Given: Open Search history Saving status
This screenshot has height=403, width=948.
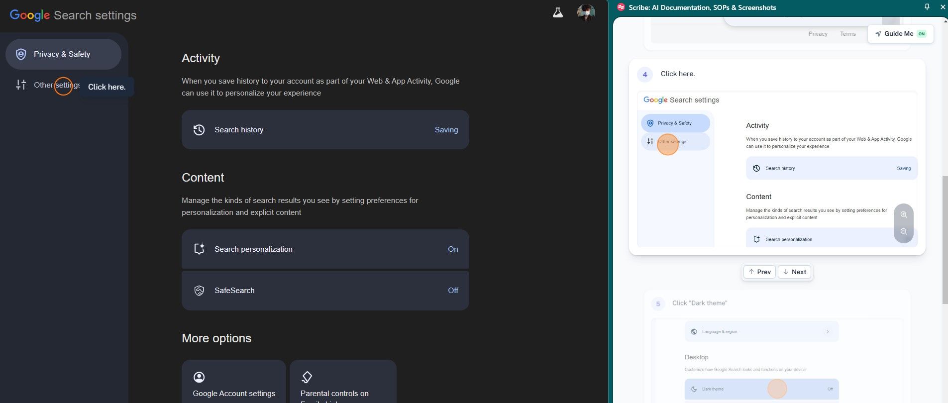Looking at the screenshot, I should (325, 130).
